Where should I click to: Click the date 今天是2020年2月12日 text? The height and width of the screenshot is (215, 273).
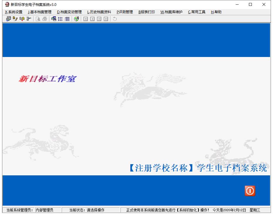229,210
